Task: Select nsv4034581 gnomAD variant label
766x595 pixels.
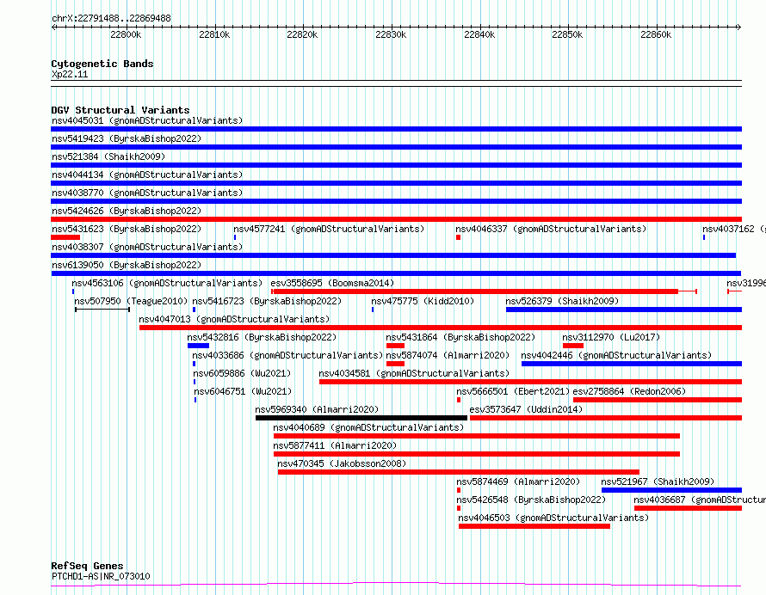Action: click(x=414, y=373)
